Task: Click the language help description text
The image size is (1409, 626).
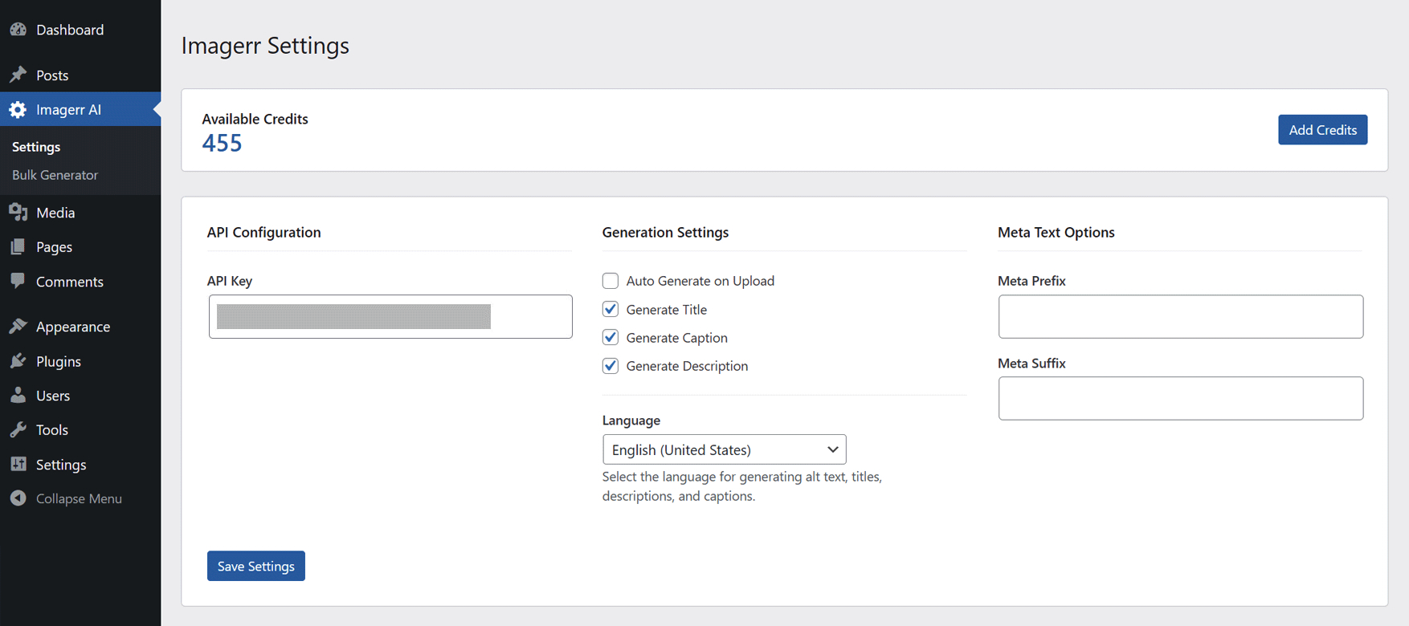Action: (742, 486)
